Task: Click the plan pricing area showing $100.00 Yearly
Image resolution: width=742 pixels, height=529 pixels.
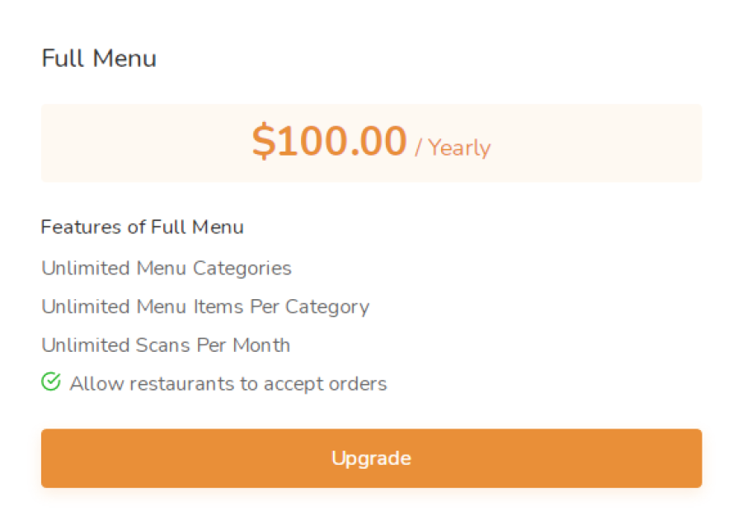Action: click(371, 143)
